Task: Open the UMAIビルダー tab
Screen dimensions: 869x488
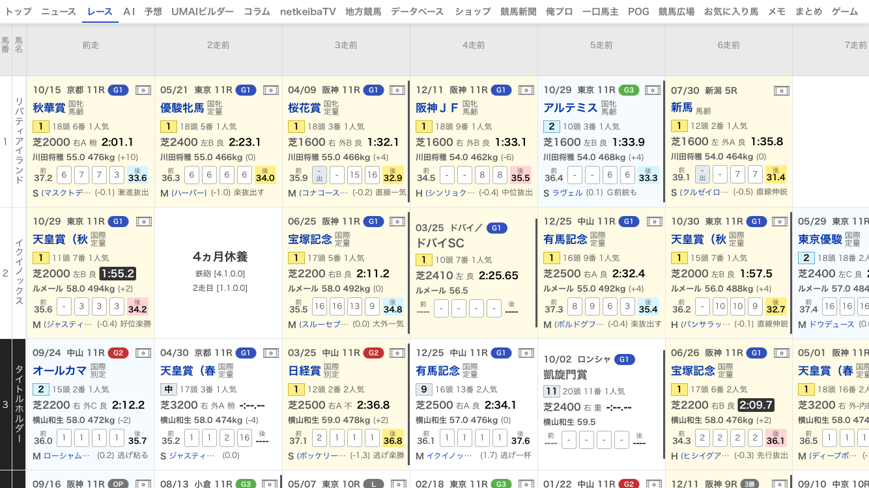Action: click(203, 12)
